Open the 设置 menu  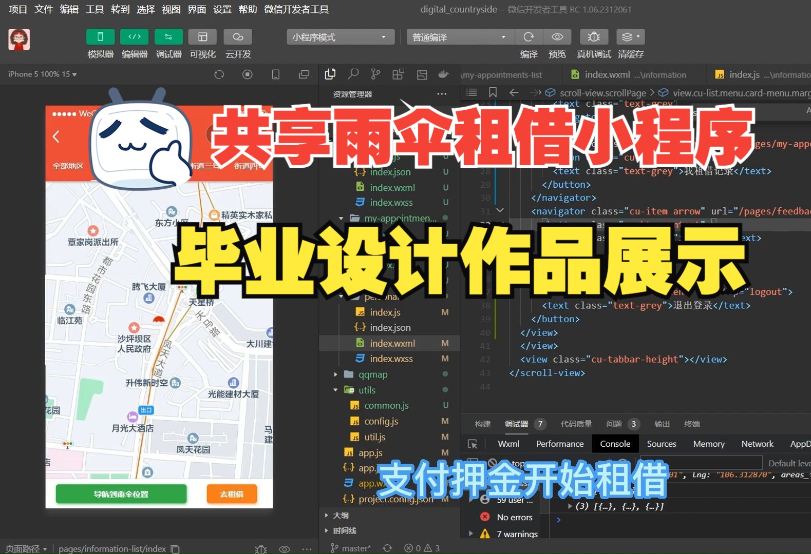point(222,9)
